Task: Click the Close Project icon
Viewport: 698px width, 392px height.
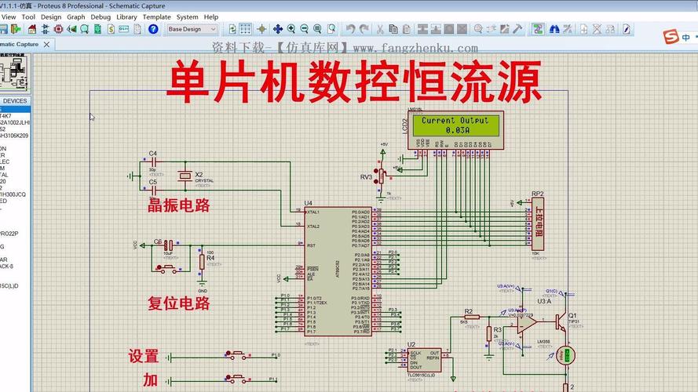Action: click(16, 29)
